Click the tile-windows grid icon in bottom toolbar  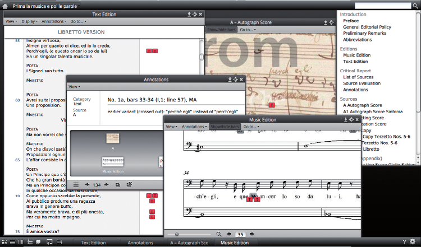5,242
